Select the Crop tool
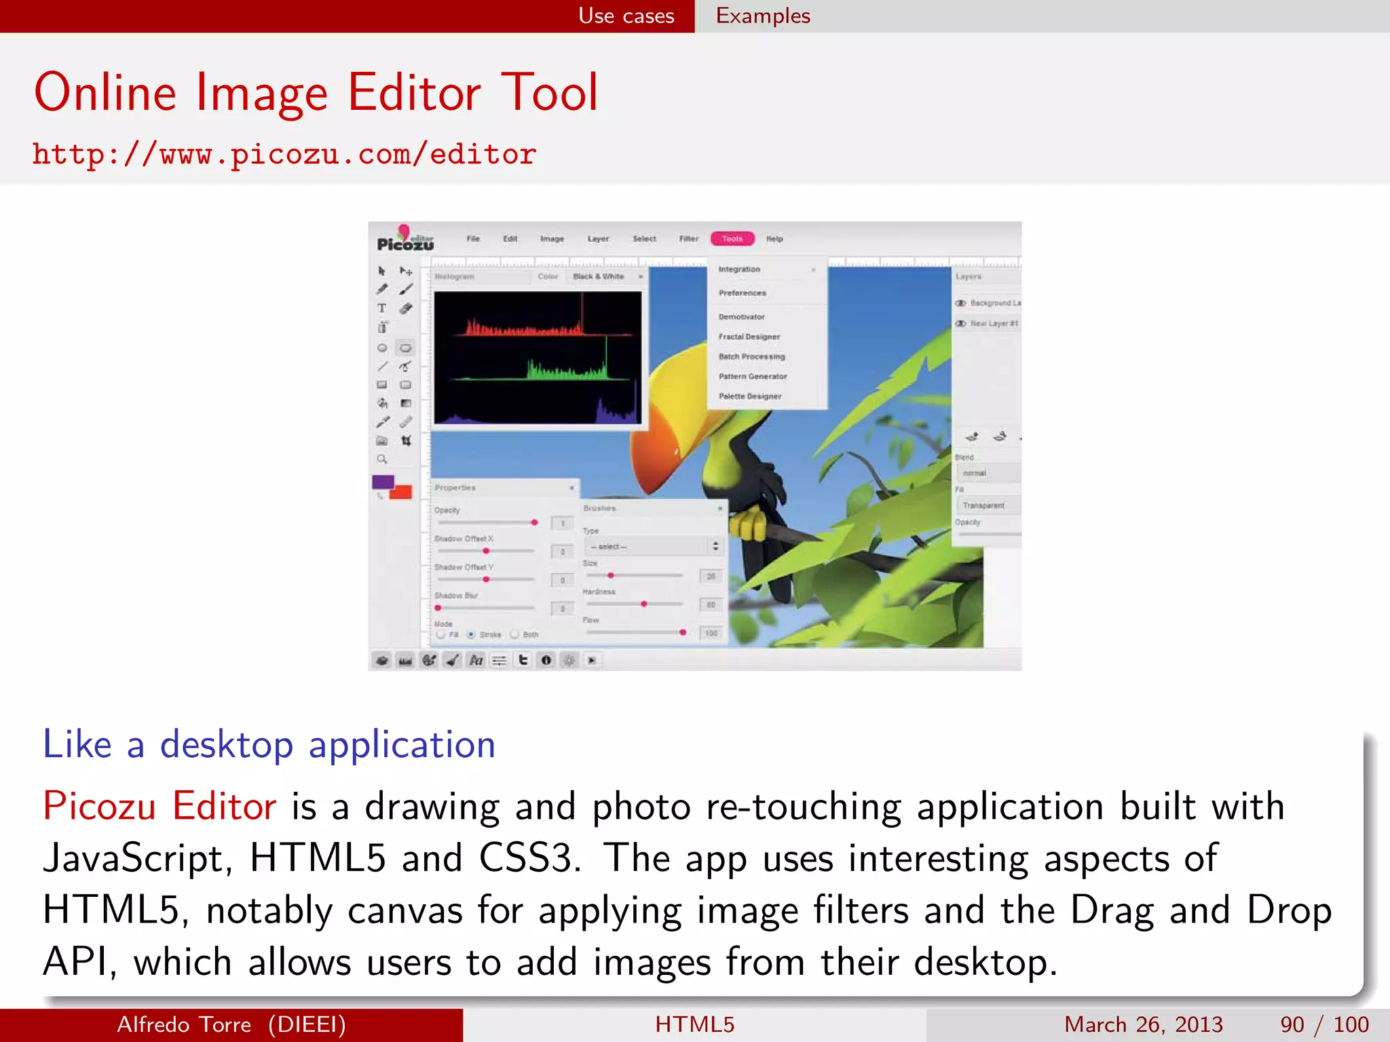The width and height of the screenshot is (1390, 1042). 406,441
